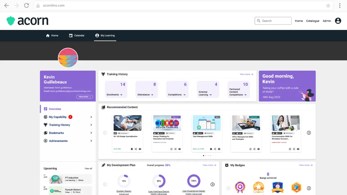Toggle bookmark on Office Management Skills
Screen dimensions: 347x195
click(x=250, y=149)
